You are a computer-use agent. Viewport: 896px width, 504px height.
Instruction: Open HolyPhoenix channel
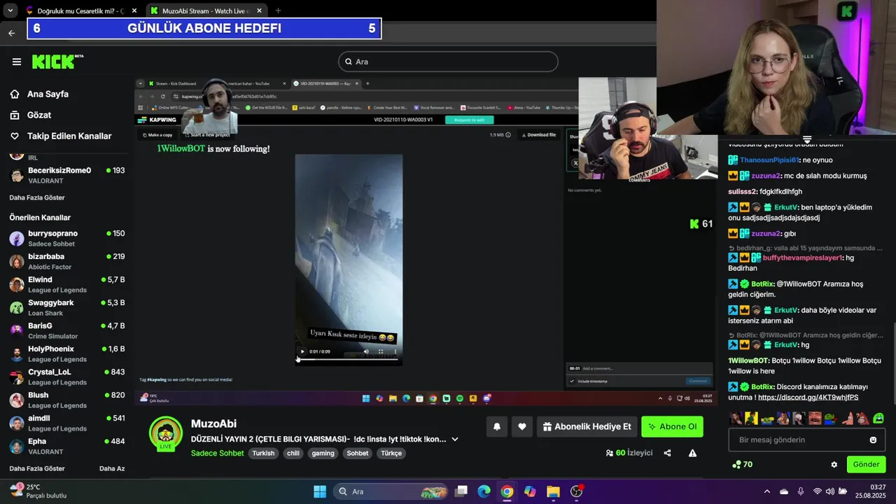point(66,353)
